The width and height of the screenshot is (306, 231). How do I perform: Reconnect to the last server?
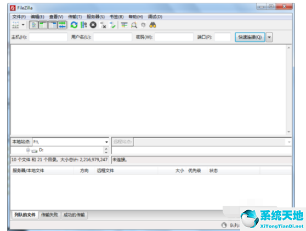tap(112, 25)
